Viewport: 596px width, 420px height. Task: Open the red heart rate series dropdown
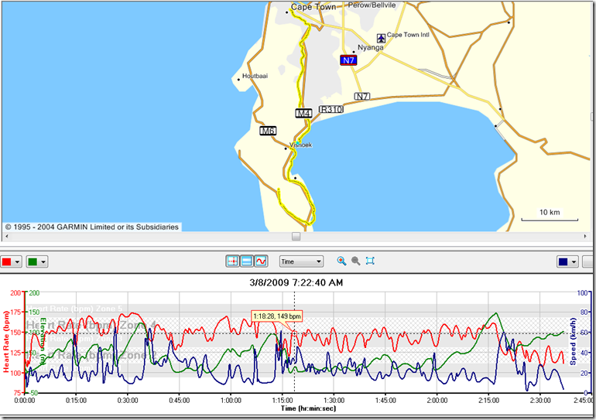point(11,261)
